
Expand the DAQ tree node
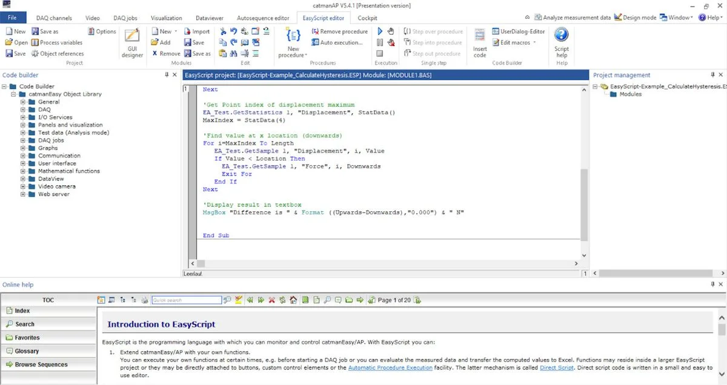[x=23, y=110]
